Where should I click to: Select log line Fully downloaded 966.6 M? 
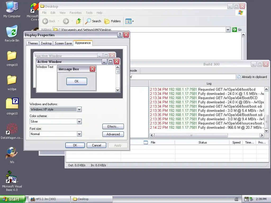pos(207,128)
